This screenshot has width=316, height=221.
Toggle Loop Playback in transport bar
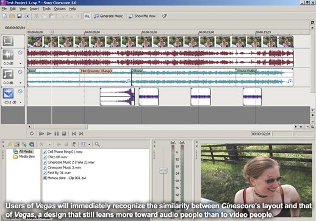click(x=32, y=133)
